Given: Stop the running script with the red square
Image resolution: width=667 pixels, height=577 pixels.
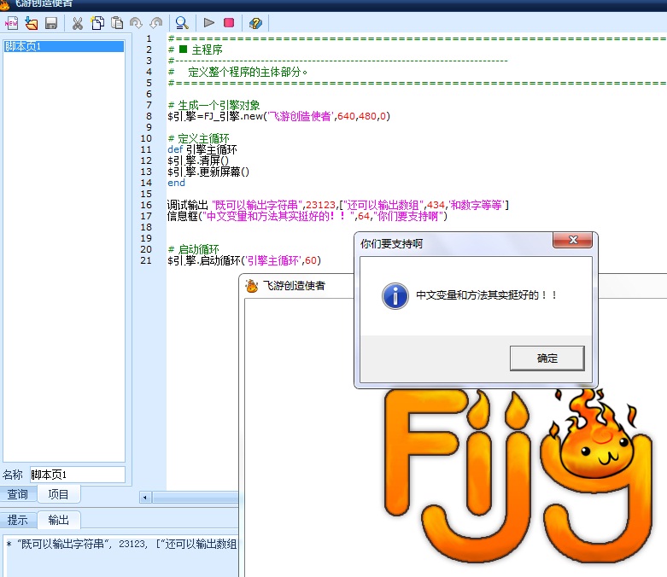Looking at the screenshot, I should [x=229, y=22].
